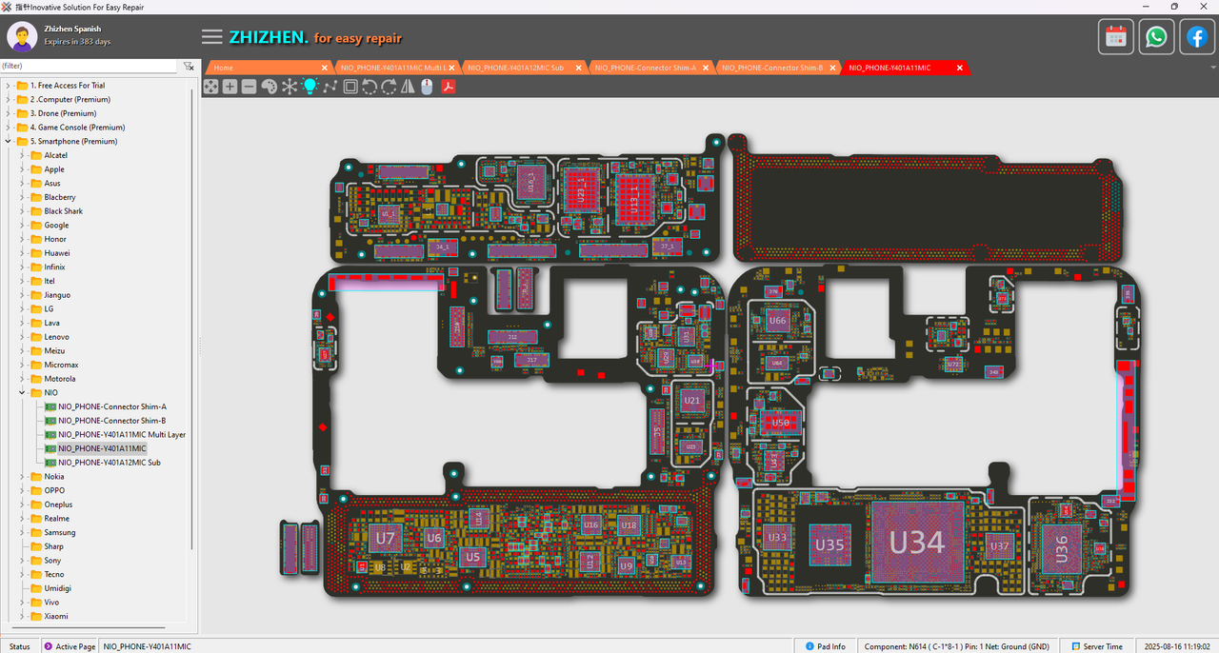
Task: Collapse the NIO folder
Action: pyautogui.click(x=22, y=392)
